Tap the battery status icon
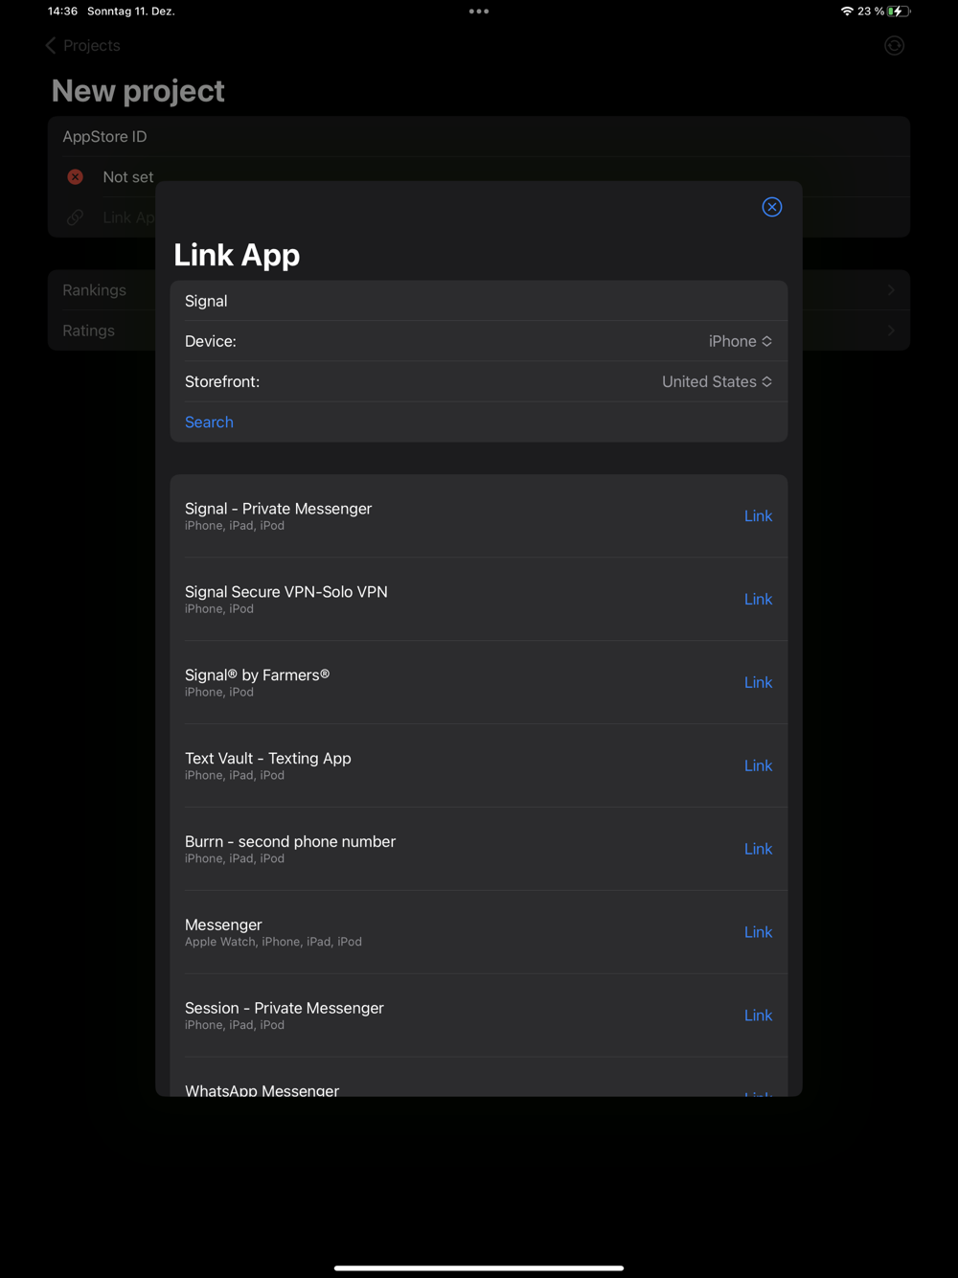The height and width of the screenshot is (1278, 958). (x=899, y=11)
